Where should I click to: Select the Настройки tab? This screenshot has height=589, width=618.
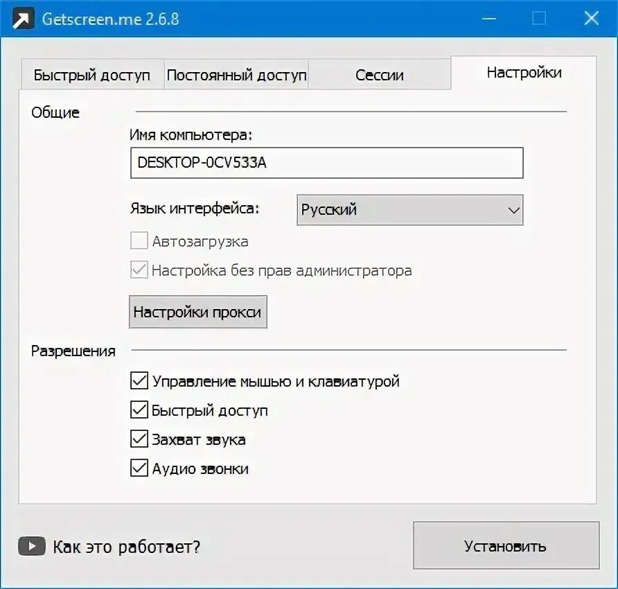(524, 73)
